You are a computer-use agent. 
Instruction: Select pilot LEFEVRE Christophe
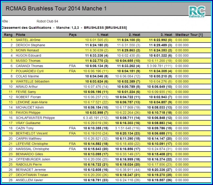(x=32, y=144)
